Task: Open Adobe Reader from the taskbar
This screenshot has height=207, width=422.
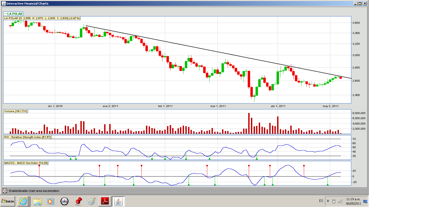Action: pyautogui.click(x=105, y=201)
